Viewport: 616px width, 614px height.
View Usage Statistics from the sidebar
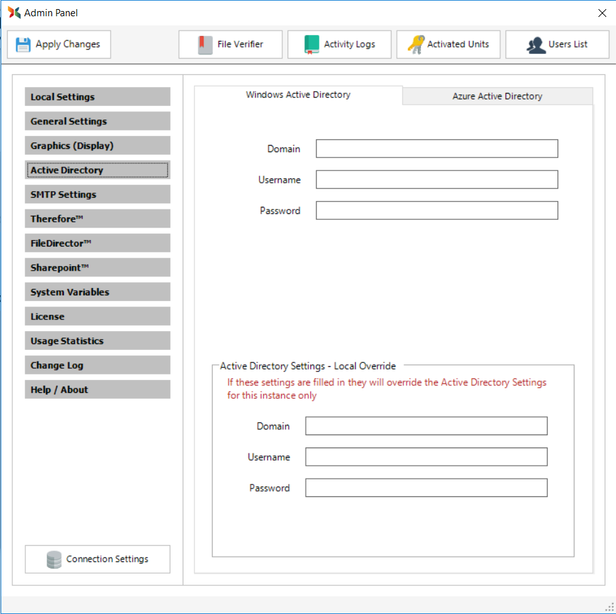pos(98,341)
